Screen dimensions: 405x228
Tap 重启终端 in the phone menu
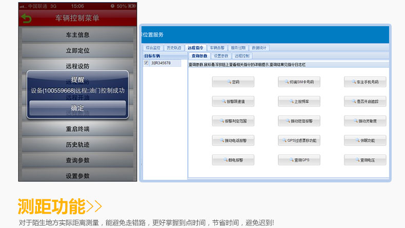pos(77,129)
